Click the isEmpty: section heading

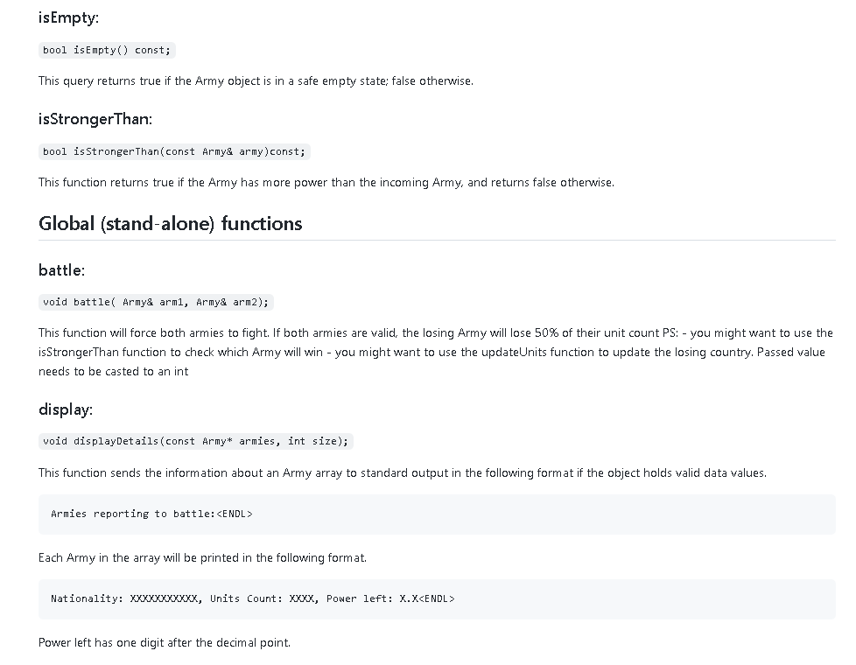(x=68, y=17)
